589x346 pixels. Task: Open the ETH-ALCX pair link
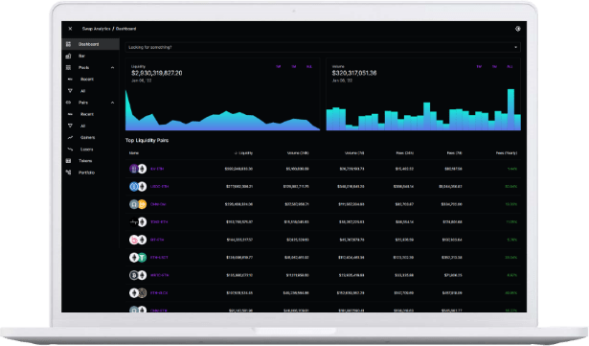coord(159,293)
